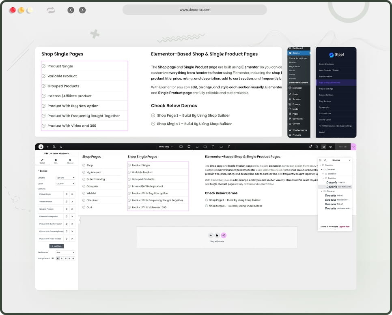Click the Publish button
The width and height of the screenshot is (392, 315).
click(x=344, y=147)
